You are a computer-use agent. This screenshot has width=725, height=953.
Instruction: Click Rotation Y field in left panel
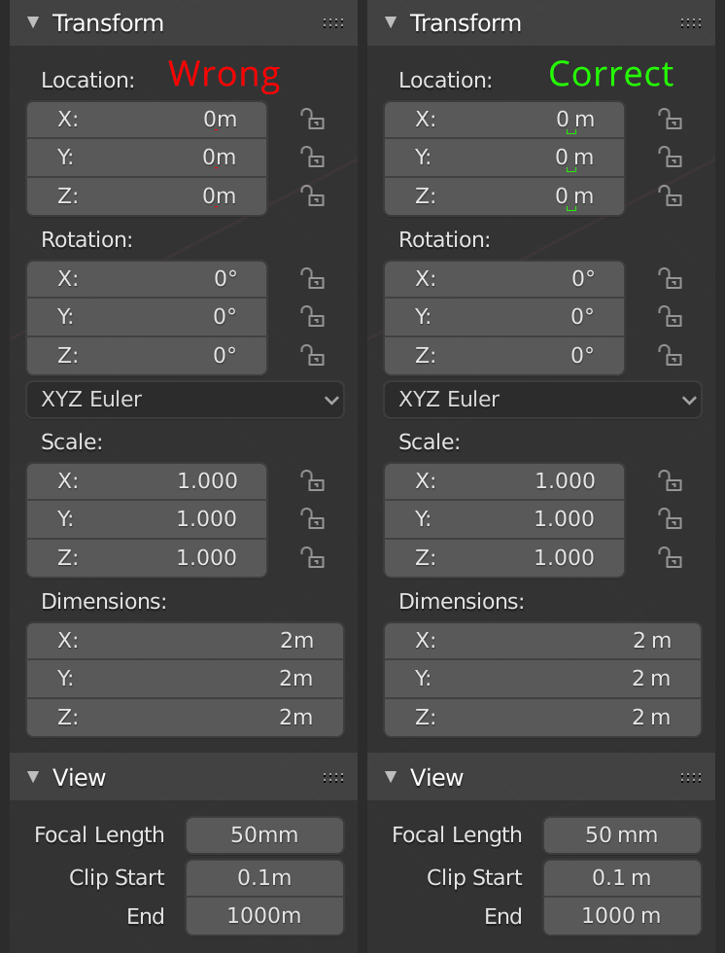coord(147,317)
